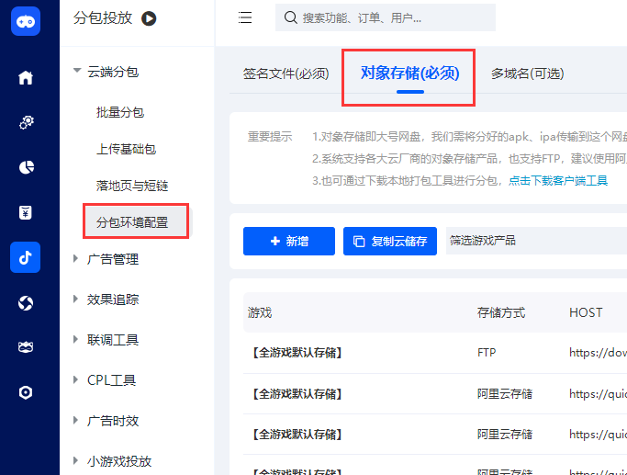Go to home via sidebar house icon
The image size is (627, 475).
click(26, 78)
